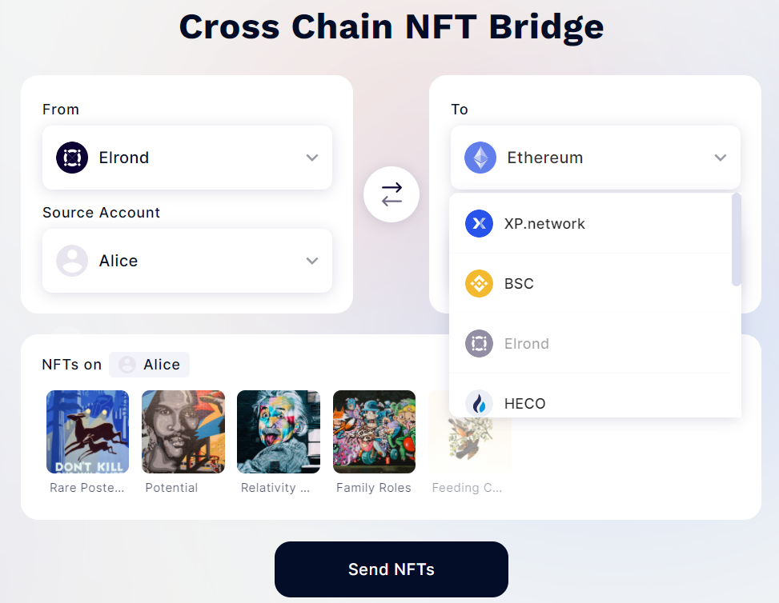Click the Alice avatar icon next to NFTs on
Image resolution: width=779 pixels, height=603 pixels.
pos(129,365)
